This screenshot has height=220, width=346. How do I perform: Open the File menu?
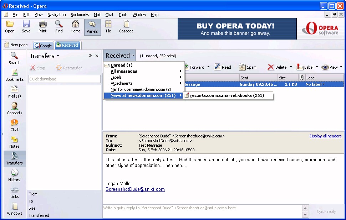15,15
